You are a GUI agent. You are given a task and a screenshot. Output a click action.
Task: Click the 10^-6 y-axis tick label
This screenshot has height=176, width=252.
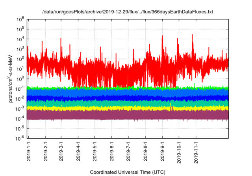point(20,138)
